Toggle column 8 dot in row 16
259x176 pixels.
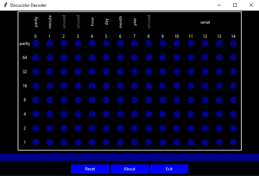[148, 86]
